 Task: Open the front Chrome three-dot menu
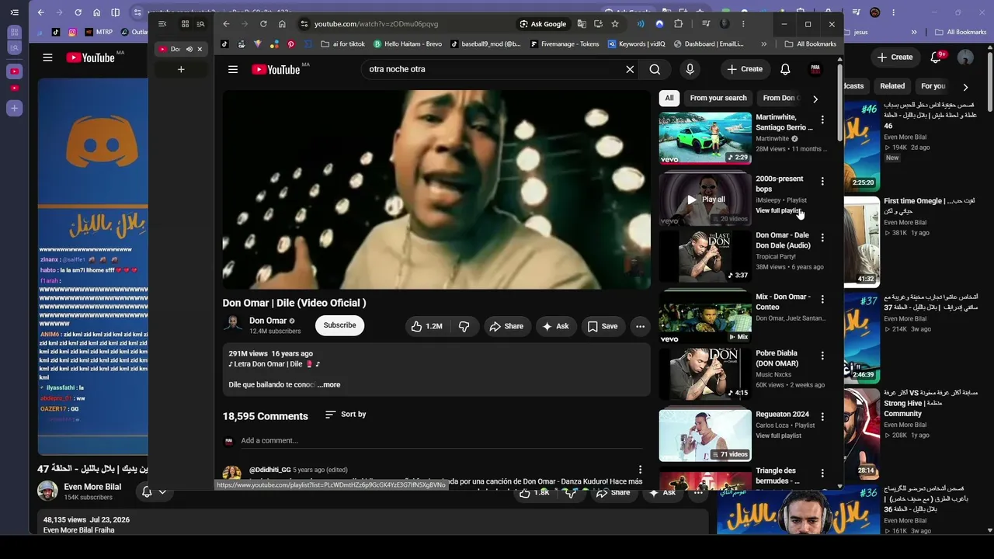click(x=743, y=24)
